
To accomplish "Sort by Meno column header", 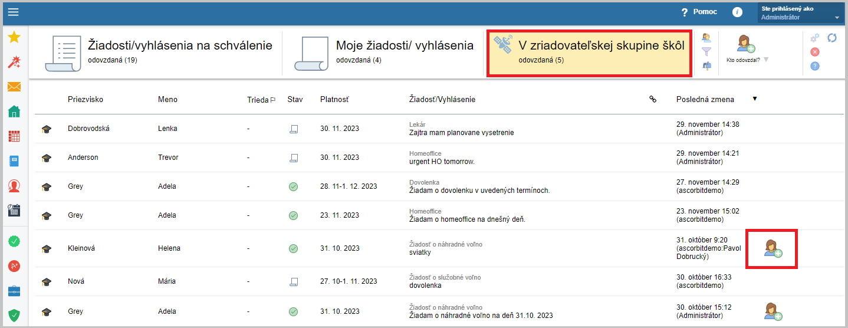I will (x=167, y=99).
